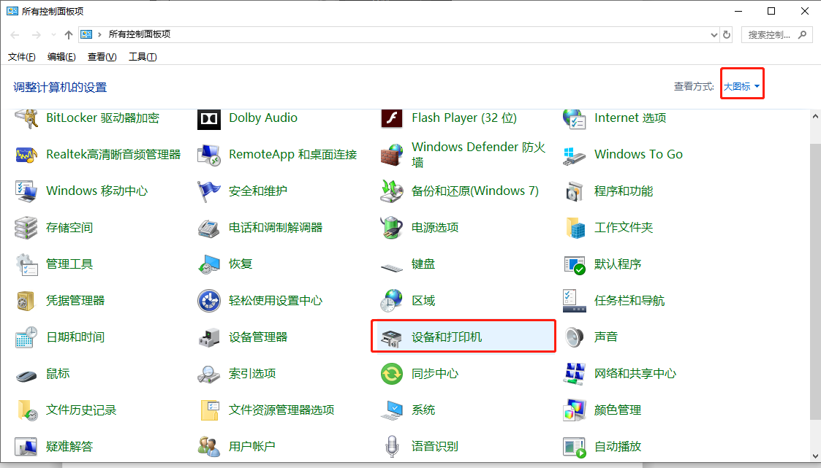
Task: Open the 查看(V) menu
Action: [x=102, y=57]
